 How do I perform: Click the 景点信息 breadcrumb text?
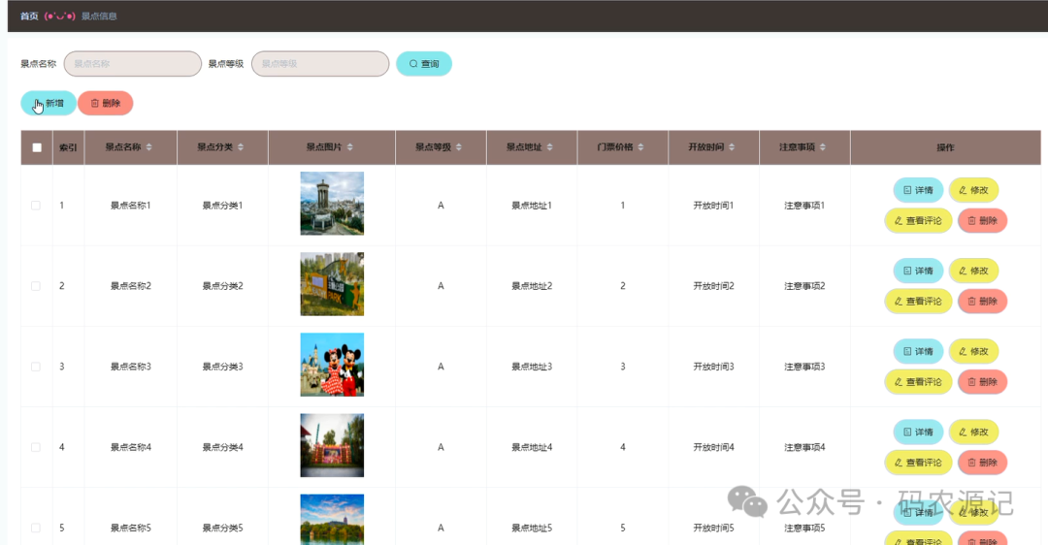click(99, 16)
